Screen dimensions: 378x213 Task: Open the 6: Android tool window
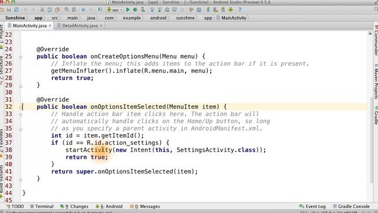point(109,206)
